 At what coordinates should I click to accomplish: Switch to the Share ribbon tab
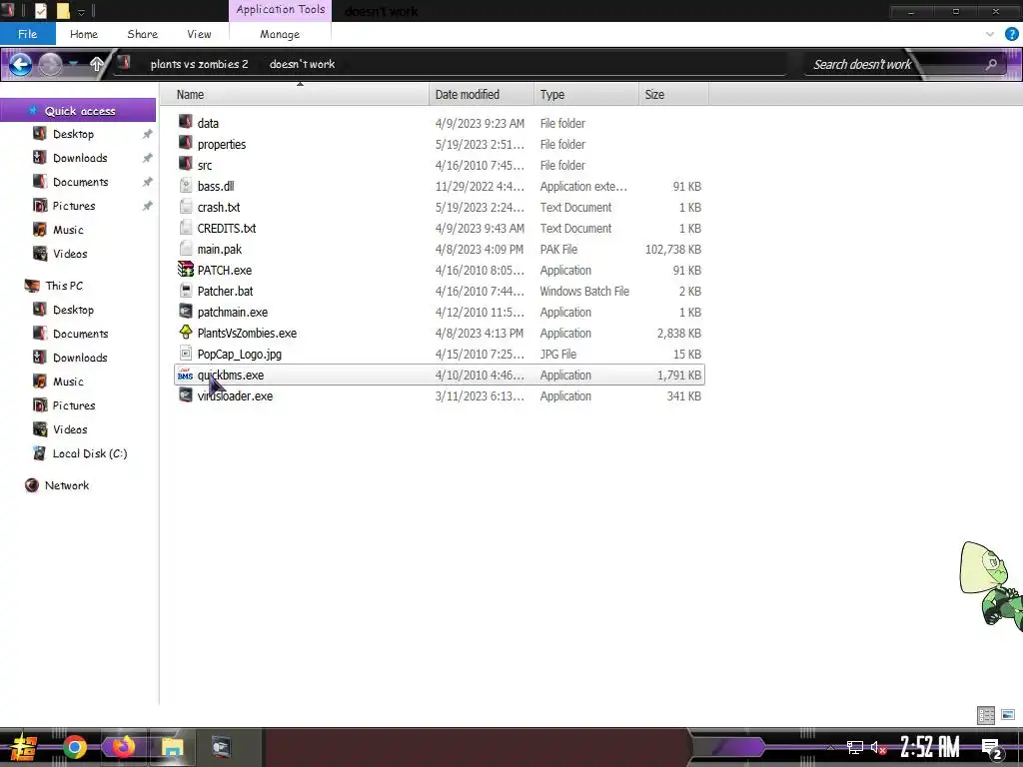142,34
